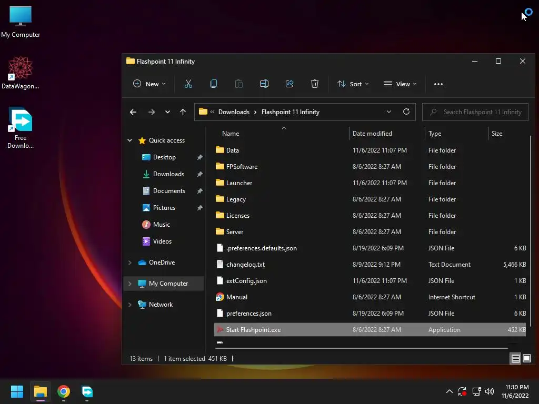The height and width of the screenshot is (404, 539).
Task: Click File Explorer in the taskbar
Action: (40, 391)
